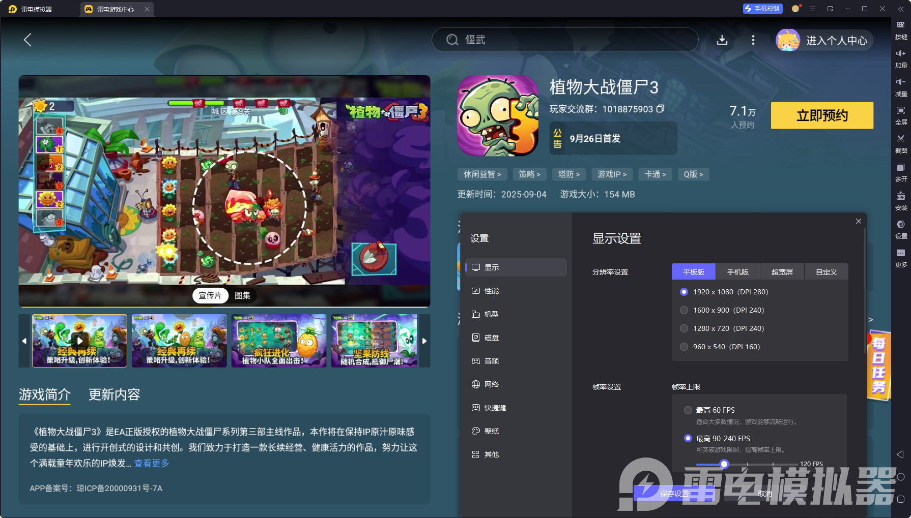
Task: Adjust the FPS slider handle
Action: click(x=724, y=464)
